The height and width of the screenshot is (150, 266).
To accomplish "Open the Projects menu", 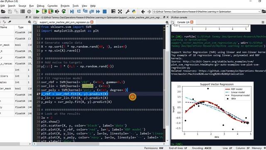I will (x=65, y=6).
